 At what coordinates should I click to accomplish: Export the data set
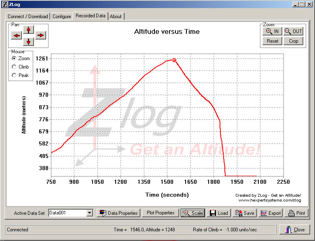click(x=271, y=213)
